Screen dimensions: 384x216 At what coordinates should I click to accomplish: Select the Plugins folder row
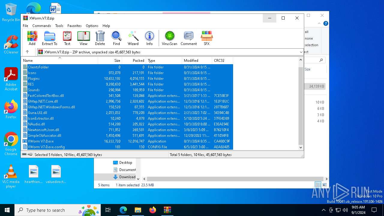127,79
